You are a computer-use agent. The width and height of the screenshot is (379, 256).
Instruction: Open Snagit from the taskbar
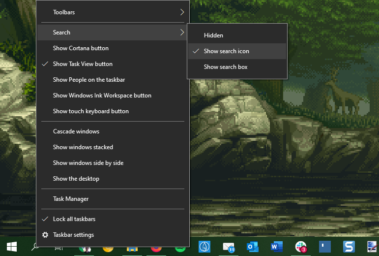349,246
